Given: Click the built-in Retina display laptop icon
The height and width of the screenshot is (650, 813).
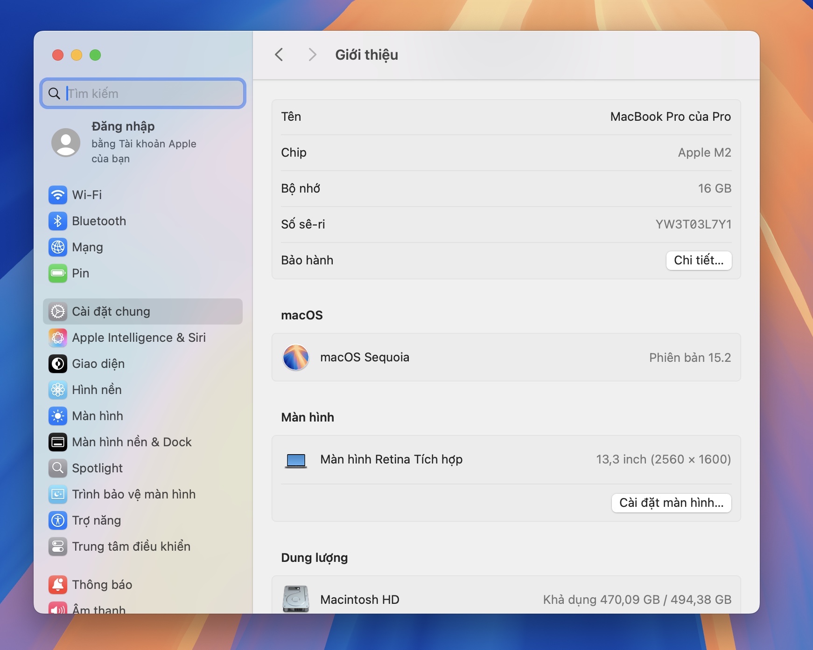Looking at the screenshot, I should 296,461.
